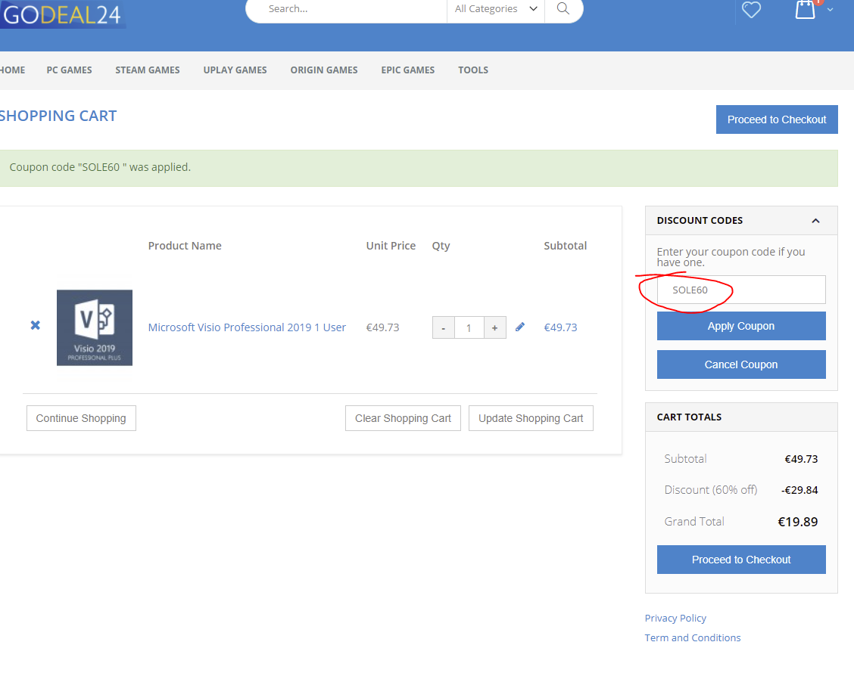Image resolution: width=854 pixels, height=673 pixels.
Task: Click the GODEAL24 logo
Action: [x=62, y=14]
